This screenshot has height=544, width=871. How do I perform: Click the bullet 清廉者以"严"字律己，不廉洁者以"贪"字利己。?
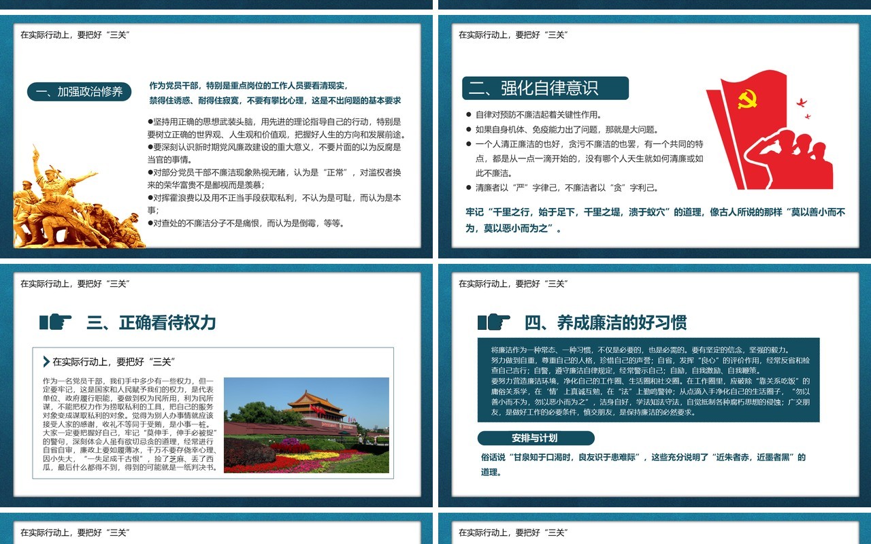[567, 188]
